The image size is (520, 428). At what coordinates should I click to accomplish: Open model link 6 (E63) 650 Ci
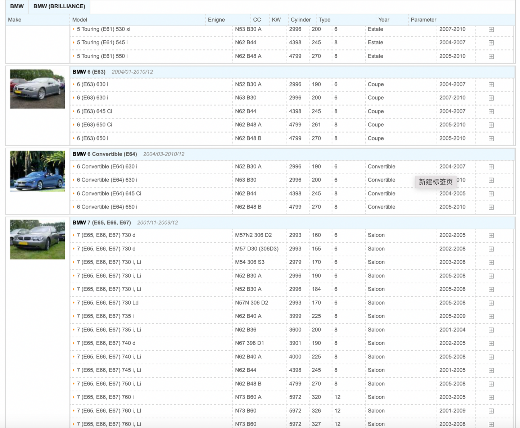click(94, 125)
